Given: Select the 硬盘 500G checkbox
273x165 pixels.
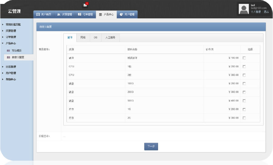Looking at the screenshot, I should point(244,101).
